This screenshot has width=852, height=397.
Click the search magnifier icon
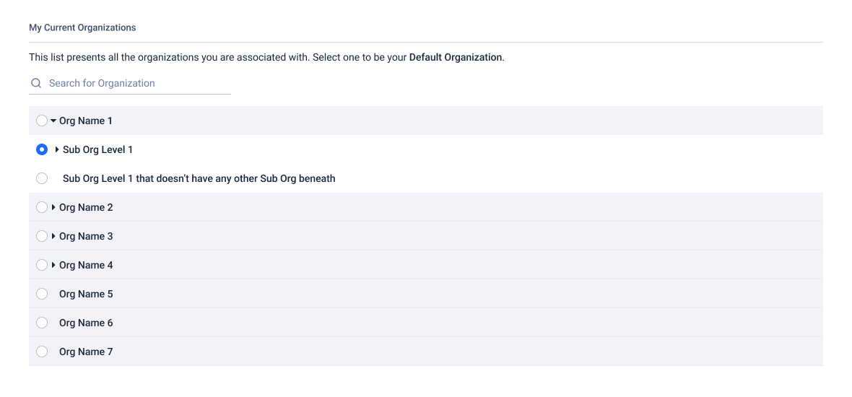point(36,83)
